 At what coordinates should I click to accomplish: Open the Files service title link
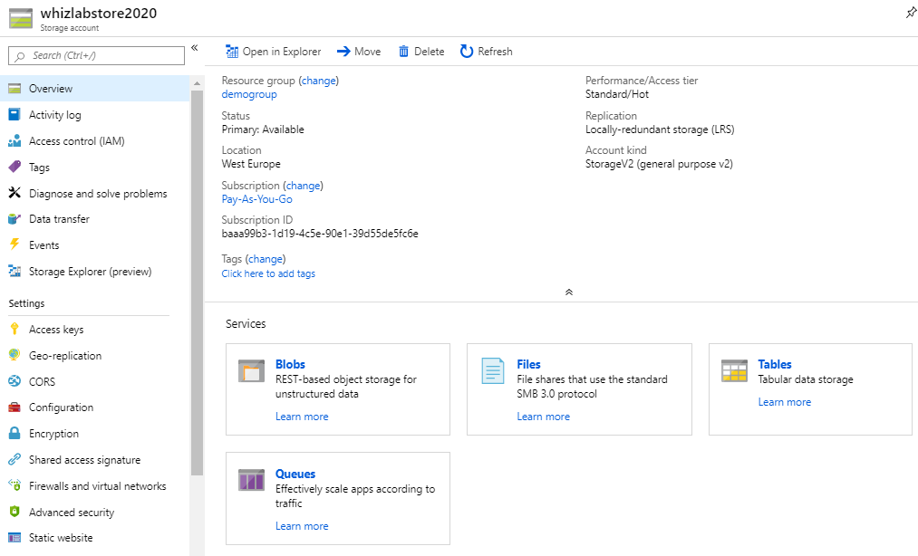(528, 364)
